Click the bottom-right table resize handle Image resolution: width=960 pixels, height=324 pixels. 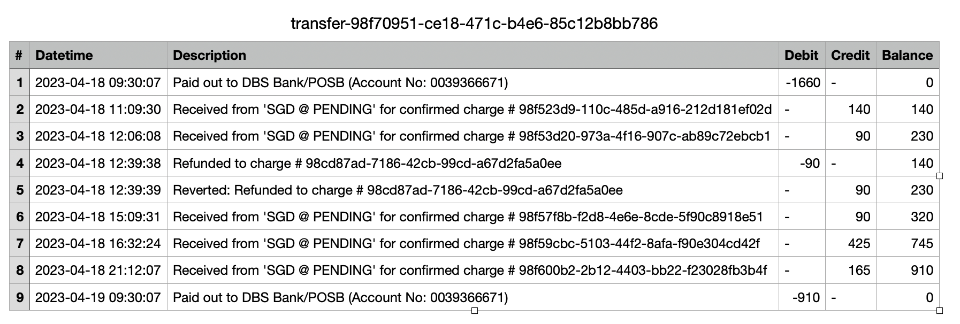click(940, 310)
